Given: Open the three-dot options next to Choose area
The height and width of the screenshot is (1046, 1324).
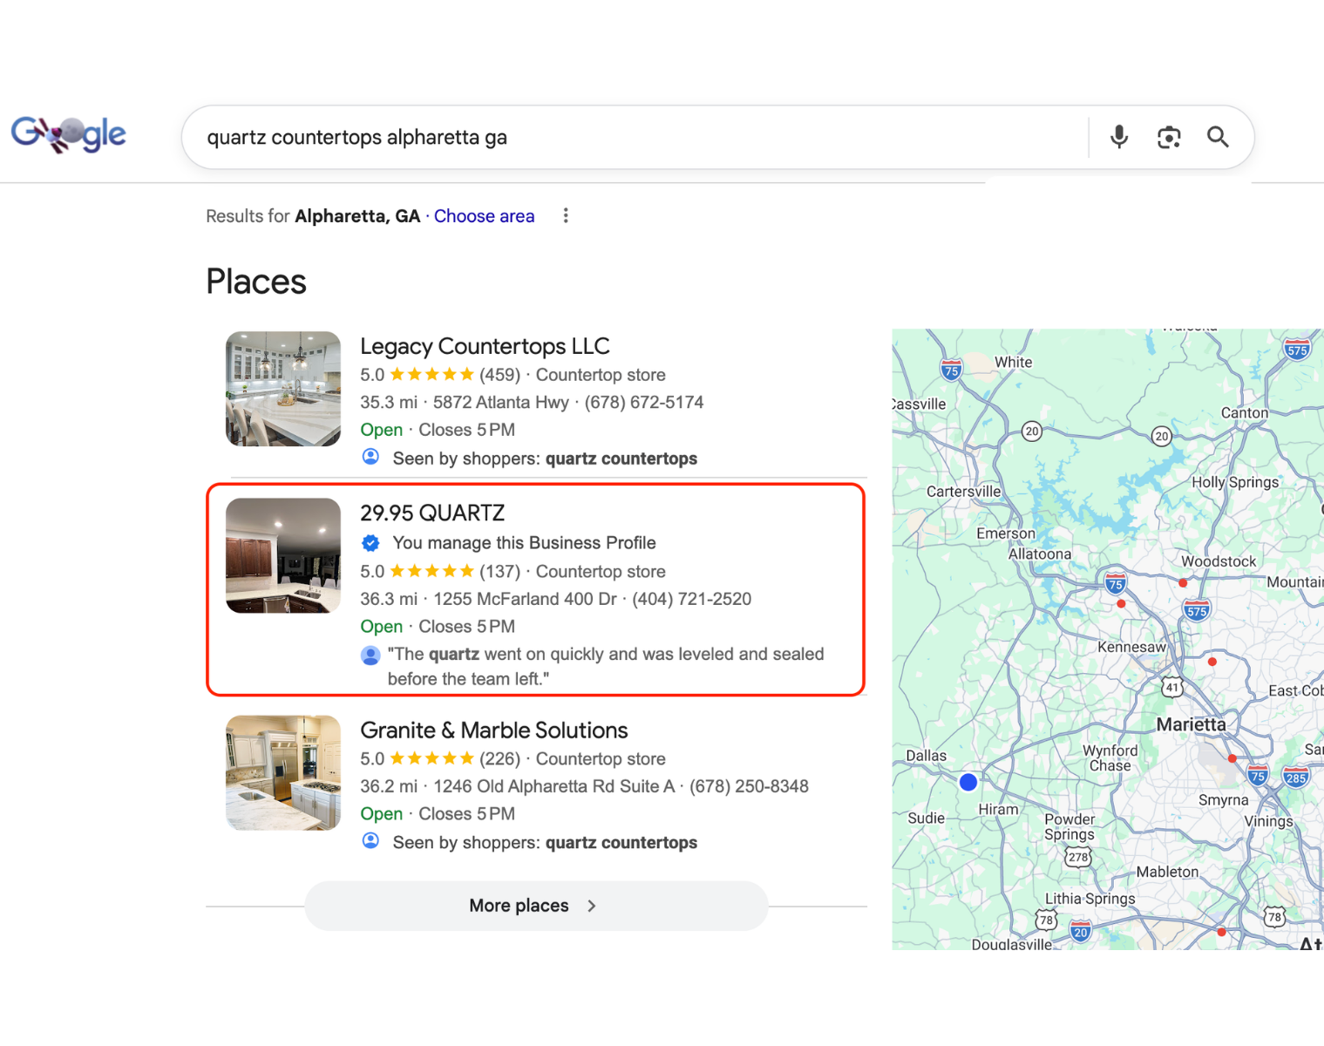Looking at the screenshot, I should [x=566, y=215].
